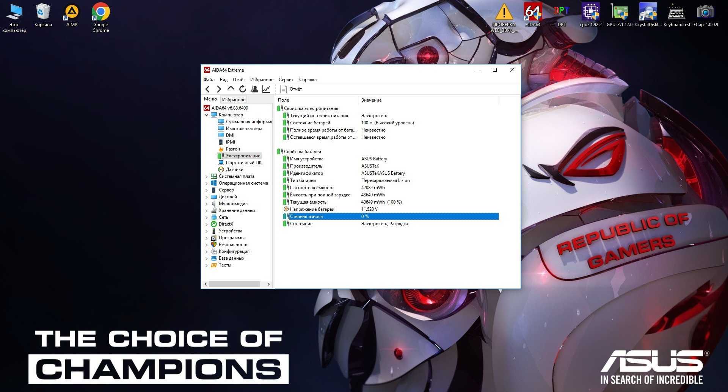Viewport: 728px width, 392px height.
Task: Open the AIDA64 desktop shortcut
Action: point(533,15)
